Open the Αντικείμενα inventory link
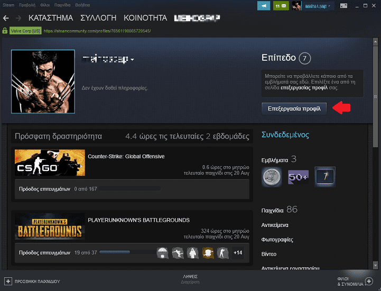Image resolution: width=381 pixels, height=291 pixels. pyautogui.click(x=275, y=225)
